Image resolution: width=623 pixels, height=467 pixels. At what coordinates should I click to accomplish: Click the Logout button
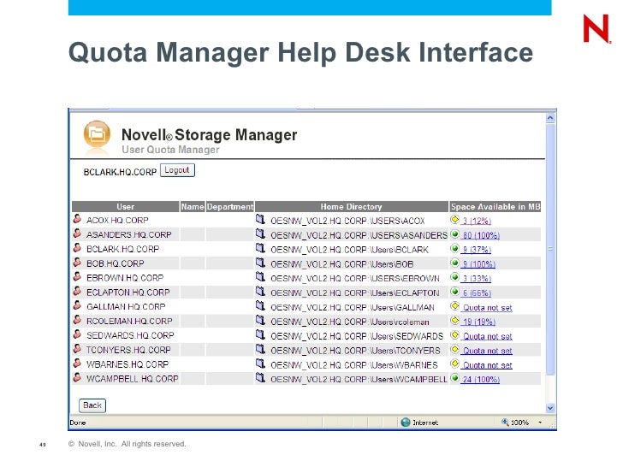177,170
